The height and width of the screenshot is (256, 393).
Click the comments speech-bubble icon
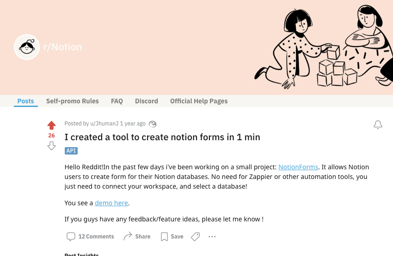[x=71, y=237]
